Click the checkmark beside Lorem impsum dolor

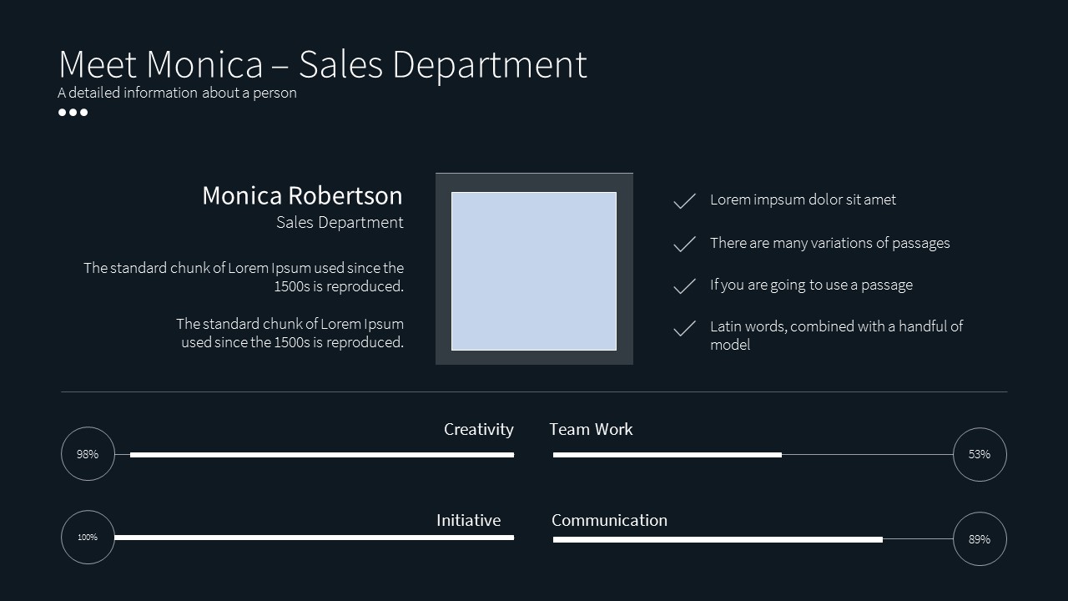point(684,201)
